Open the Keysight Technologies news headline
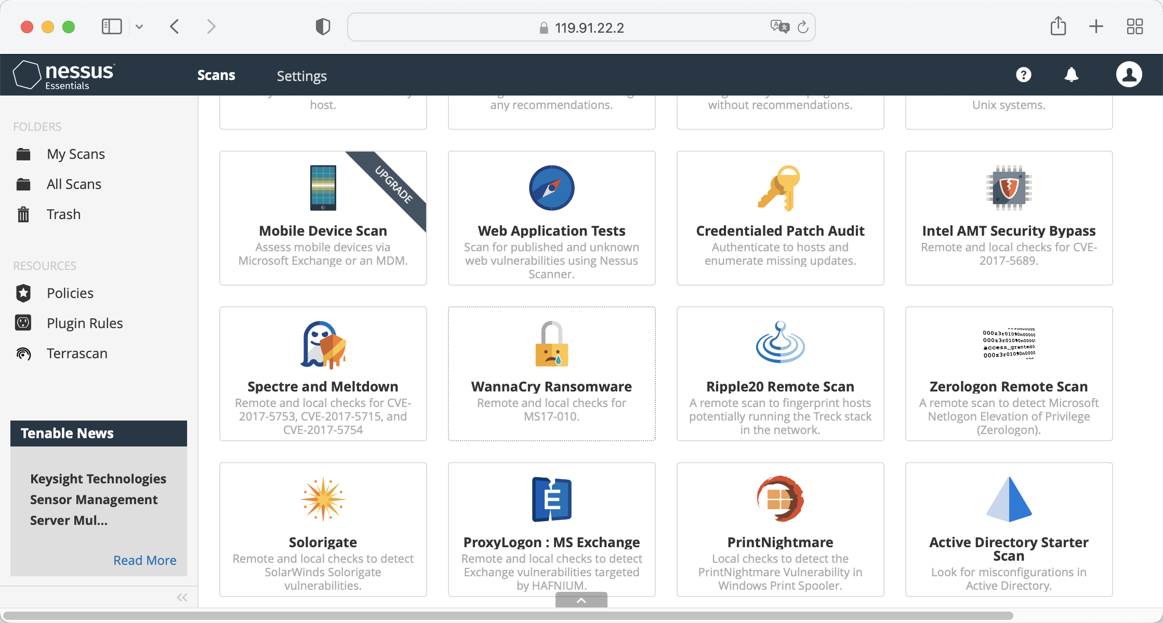Viewport: 1163px width, 623px height. pos(98,499)
